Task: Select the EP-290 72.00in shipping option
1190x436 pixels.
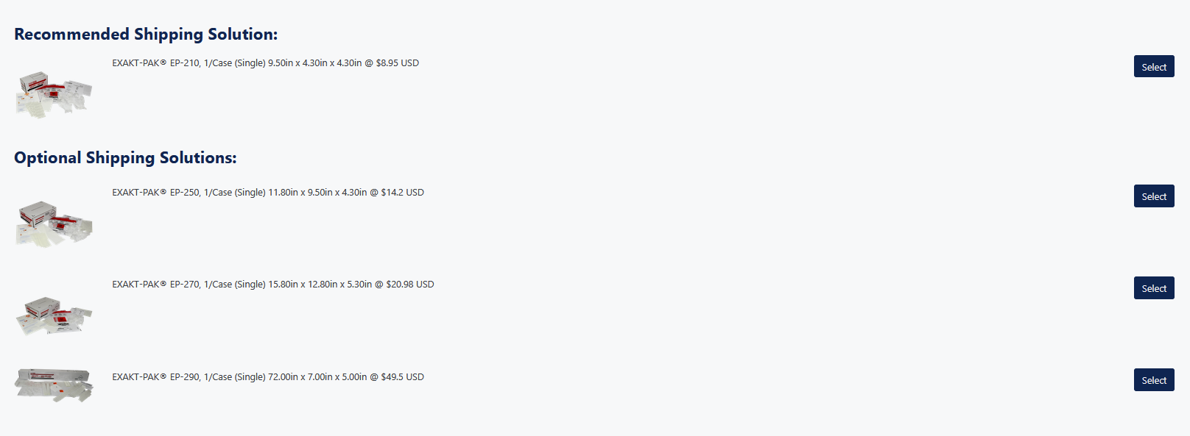Action: coord(1154,379)
